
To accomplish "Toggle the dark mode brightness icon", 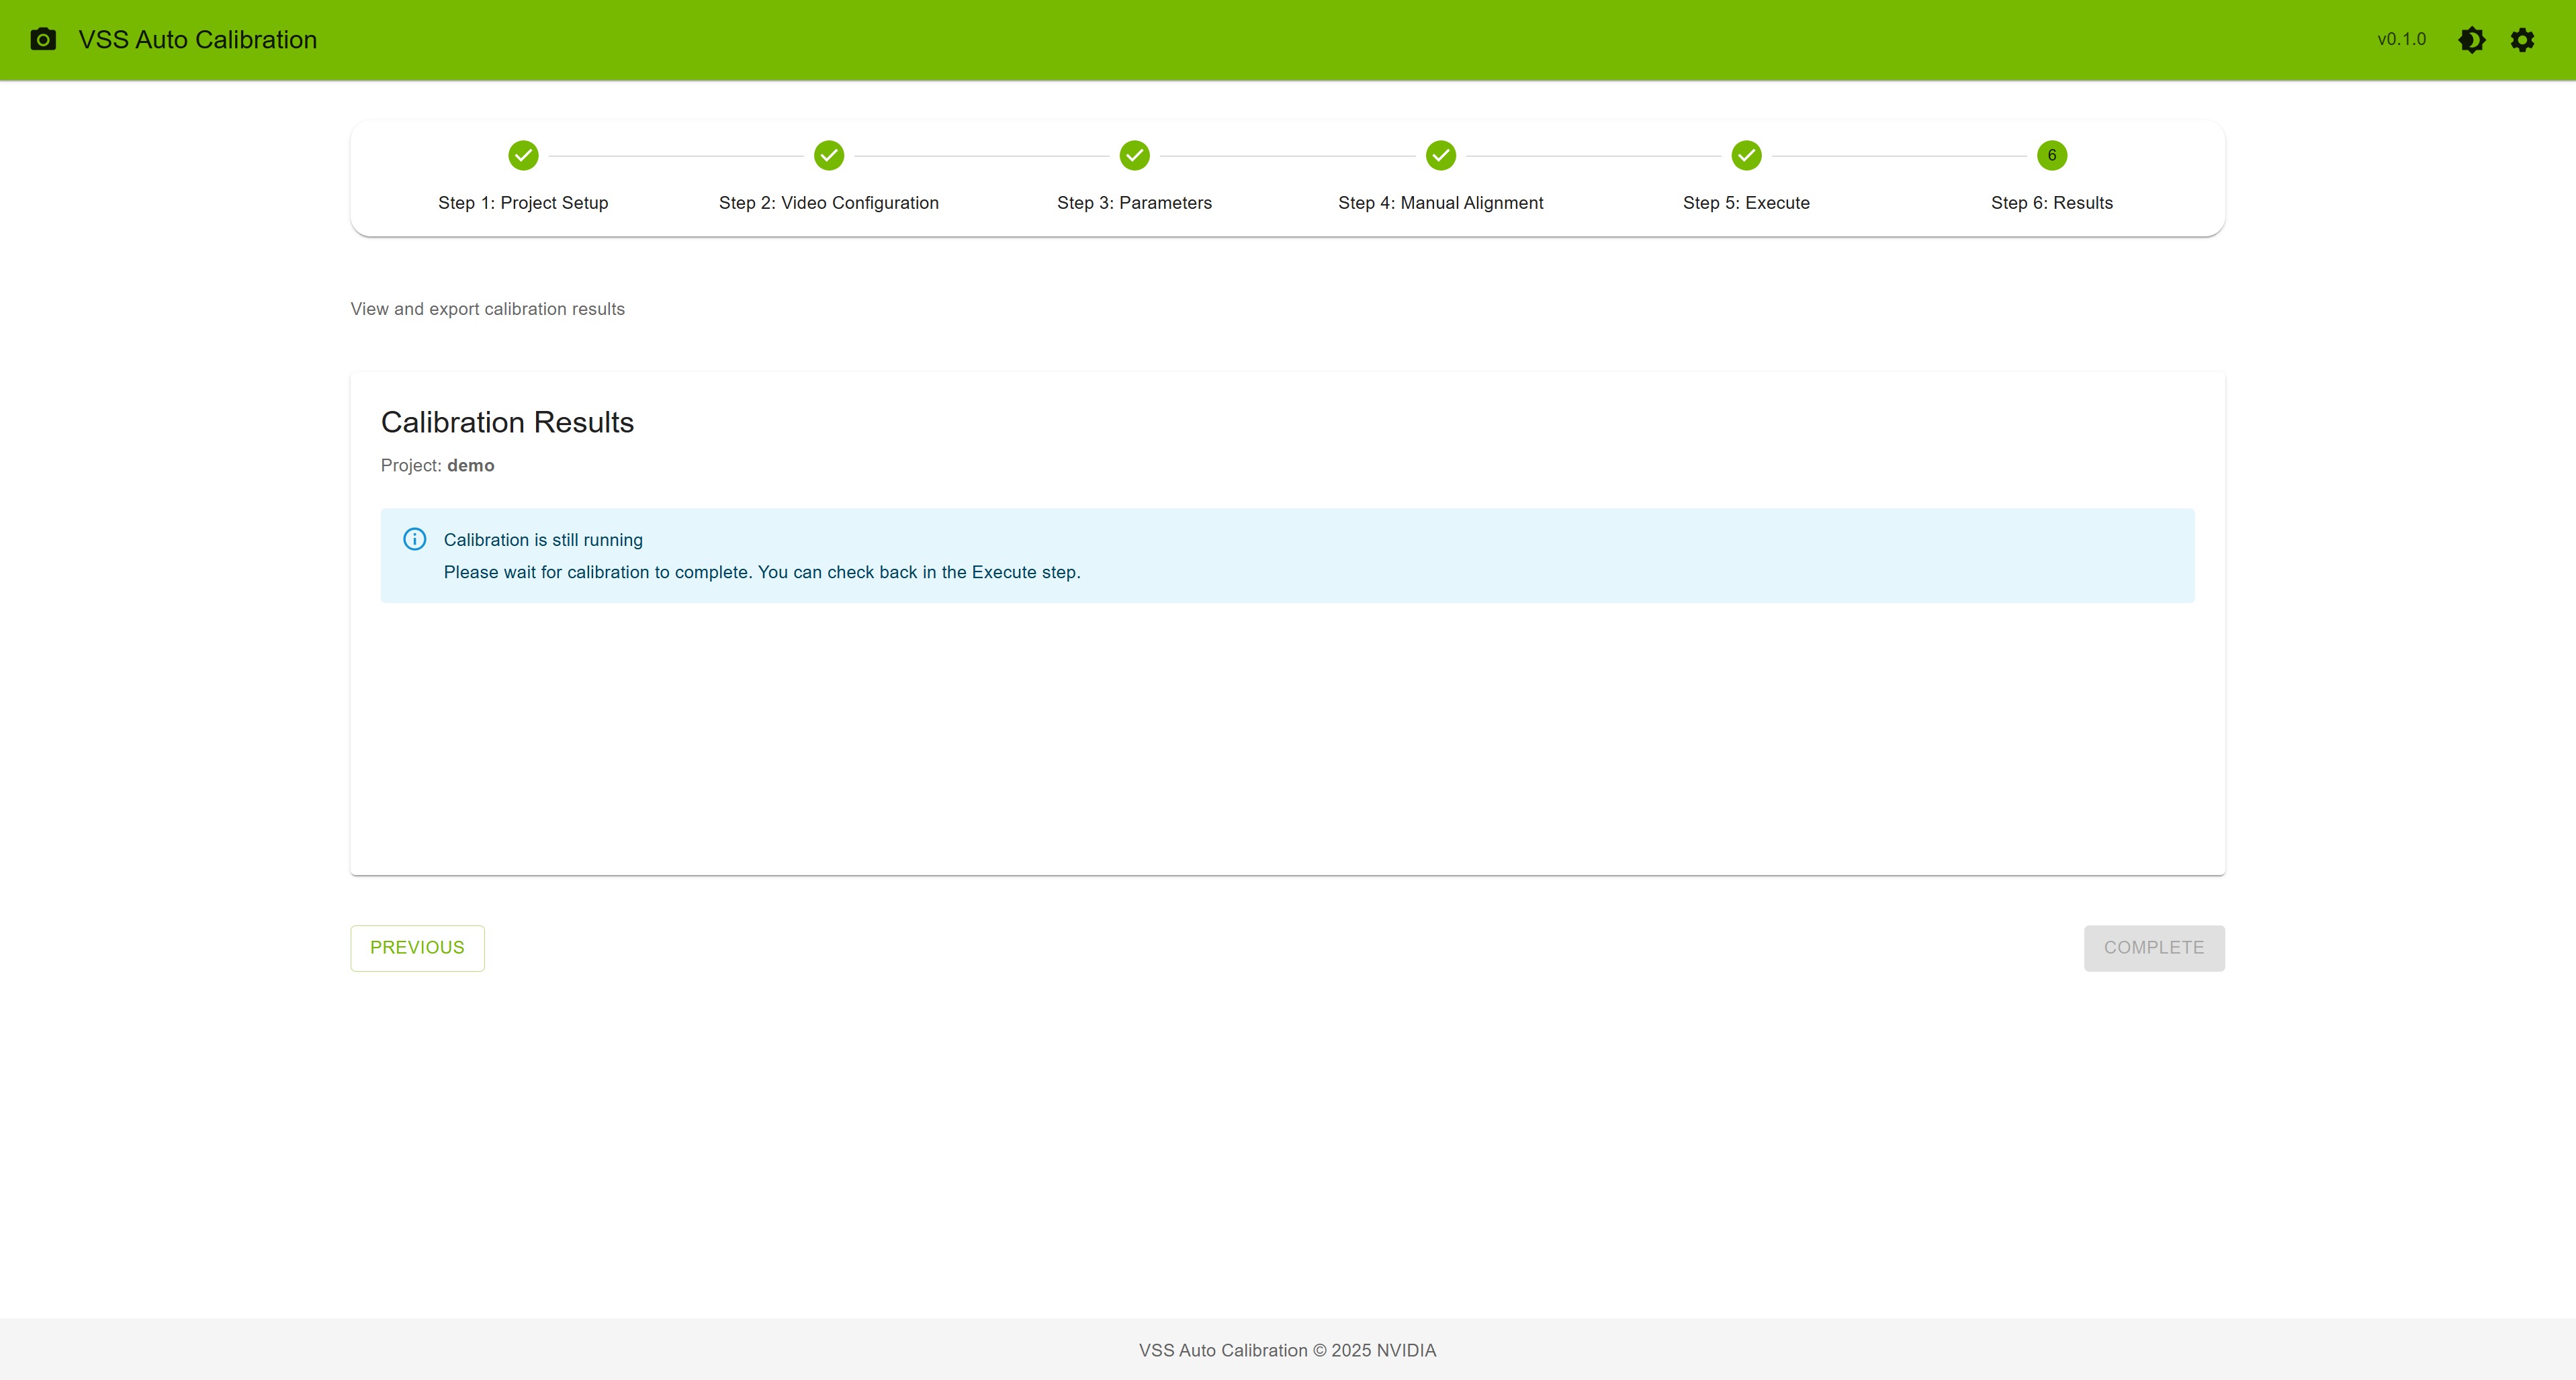I will click(x=2471, y=40).
